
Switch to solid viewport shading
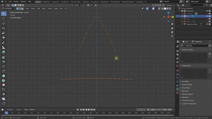tap(165, 9)
